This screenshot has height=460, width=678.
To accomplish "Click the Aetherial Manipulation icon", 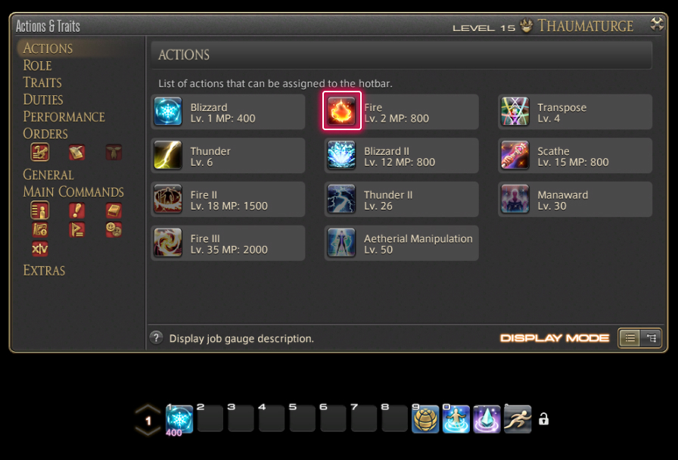I will pyautogui.click(x=341, y=243).
